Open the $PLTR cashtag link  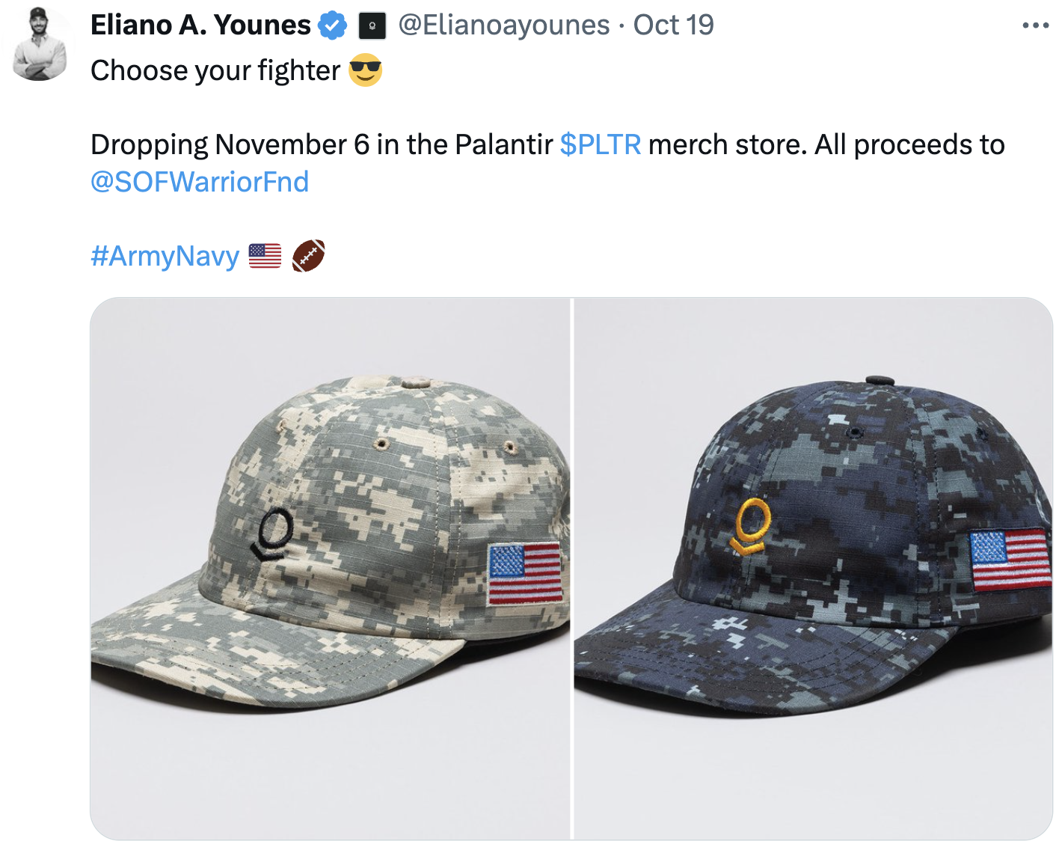point(601,144)
